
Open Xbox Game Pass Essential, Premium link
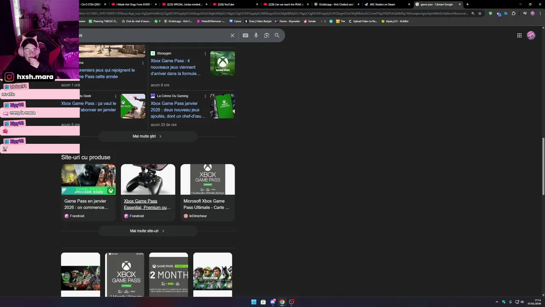coord(147,204)
